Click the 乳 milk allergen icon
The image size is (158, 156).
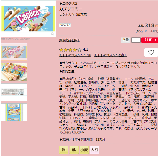(74, 150)
